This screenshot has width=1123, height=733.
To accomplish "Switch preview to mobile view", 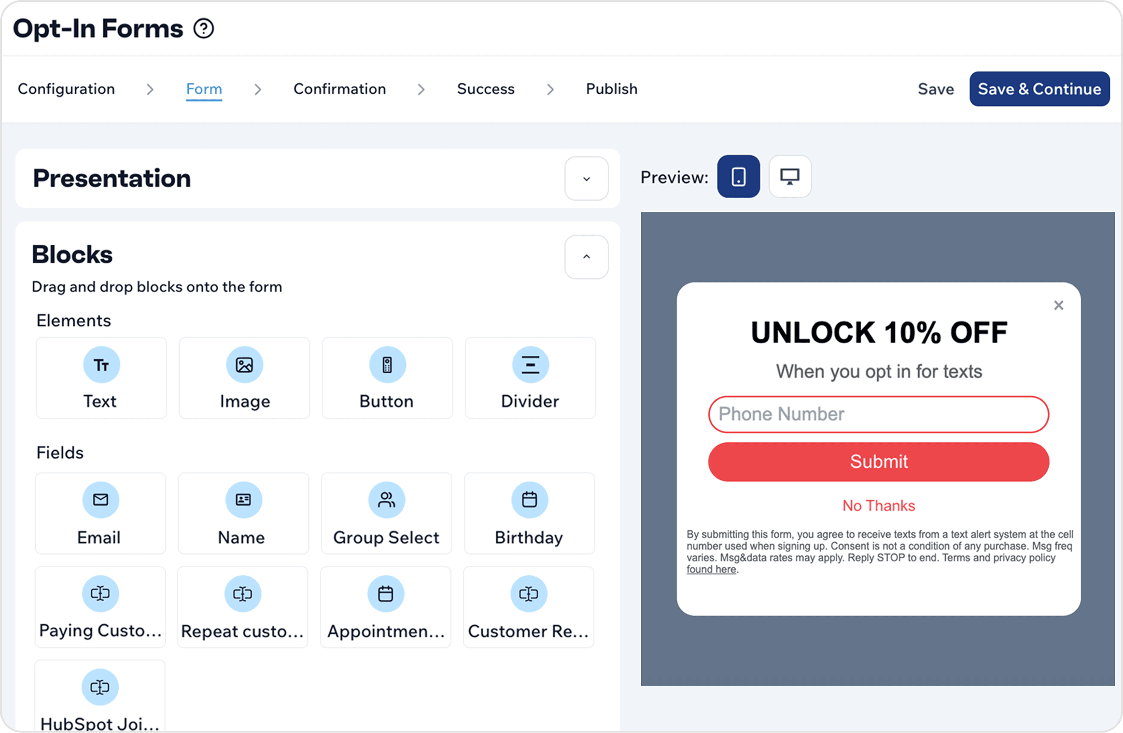I will 738,177.
